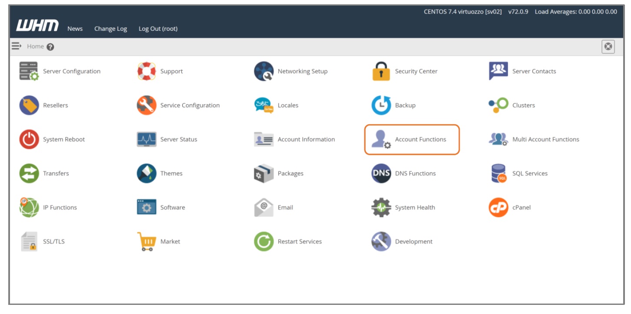Click the Multi Account Functions label
The image size is (631, 314).
(546, 139)
